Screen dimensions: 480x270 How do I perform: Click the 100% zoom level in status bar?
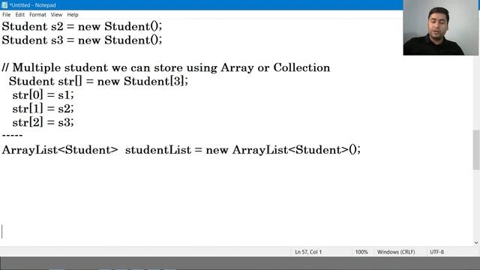pos(361,252)
